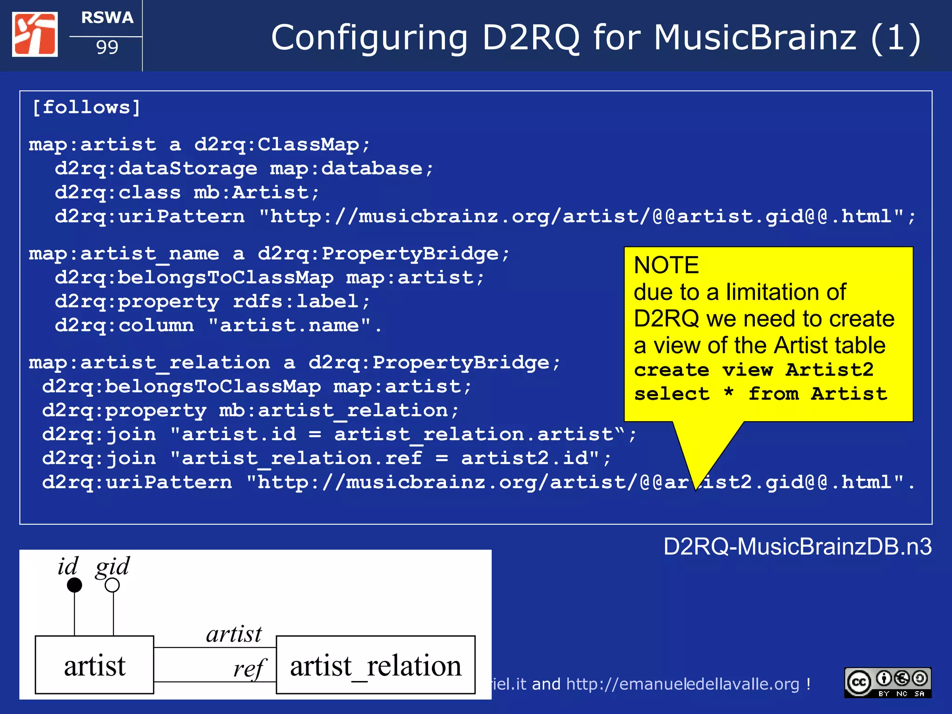Click the join line 'artist.id = artist_relation.artist'

pyautogui.click(x=339, y=434)
